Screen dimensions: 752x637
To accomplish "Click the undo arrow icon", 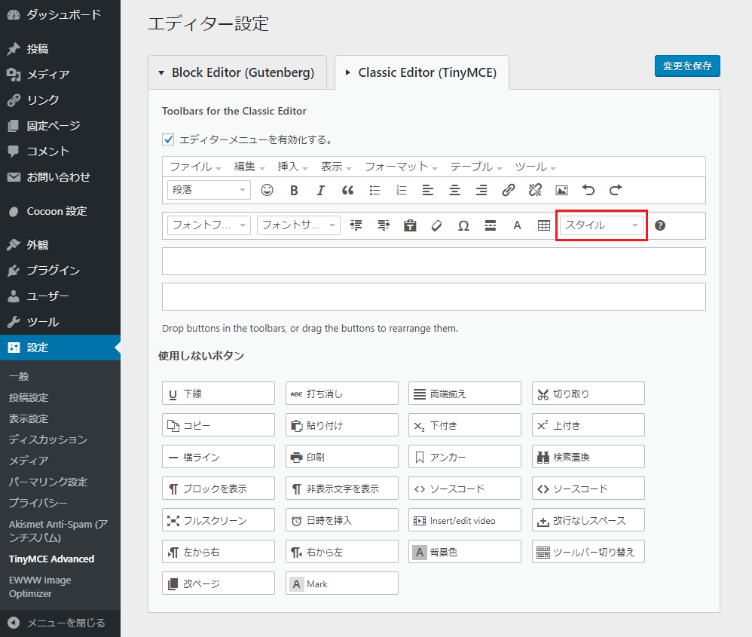I will click(588, 191).
